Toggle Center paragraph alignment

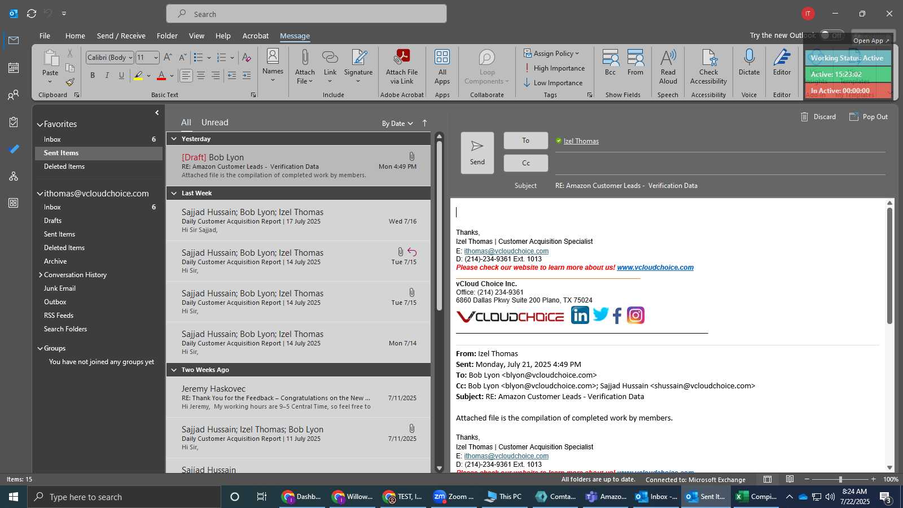(201, 75)
